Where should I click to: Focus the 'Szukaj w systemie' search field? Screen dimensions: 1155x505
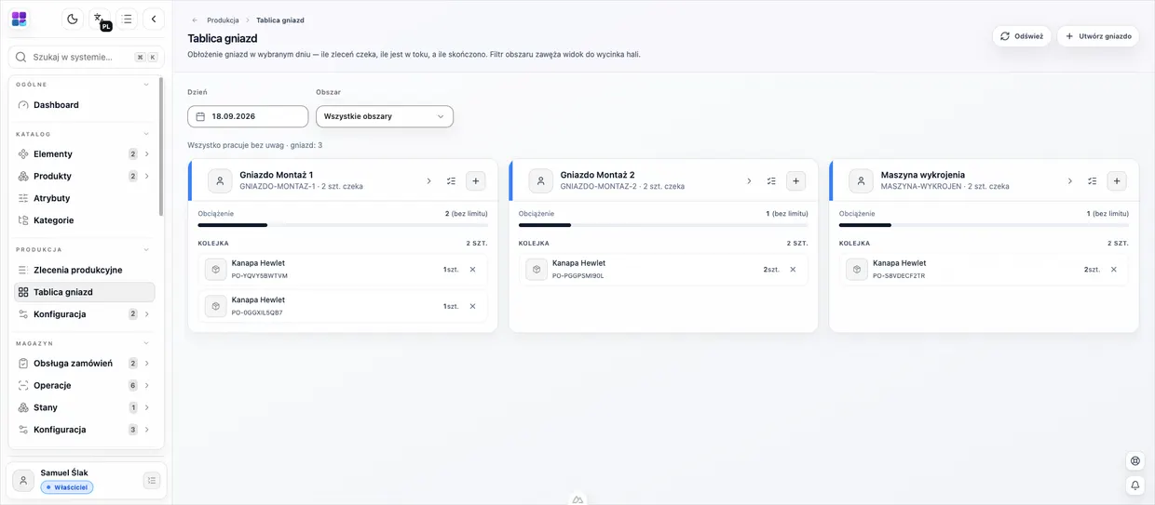click(87, 57)
